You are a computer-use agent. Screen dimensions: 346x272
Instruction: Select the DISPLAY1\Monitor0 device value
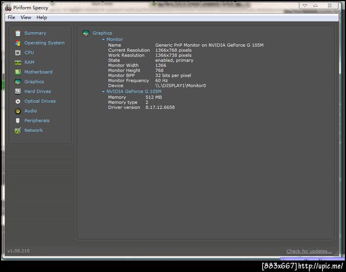(x=180, y=86)
